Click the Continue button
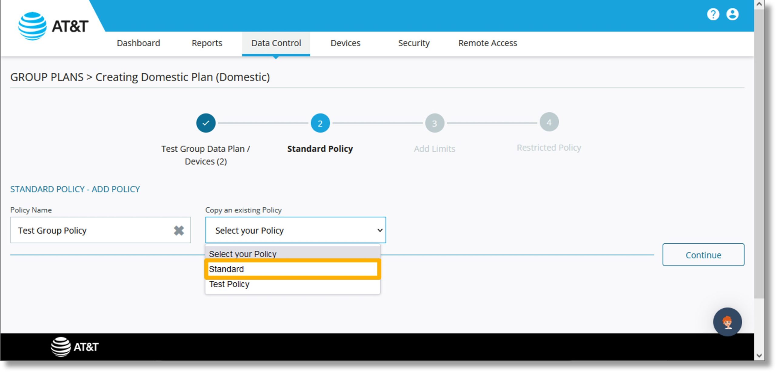 [x=703, y=255]
